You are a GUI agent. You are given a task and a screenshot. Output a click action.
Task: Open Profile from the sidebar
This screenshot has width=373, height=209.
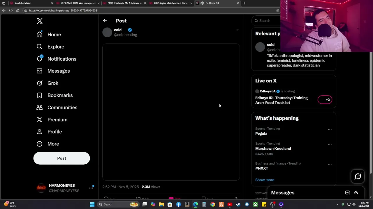49,131
